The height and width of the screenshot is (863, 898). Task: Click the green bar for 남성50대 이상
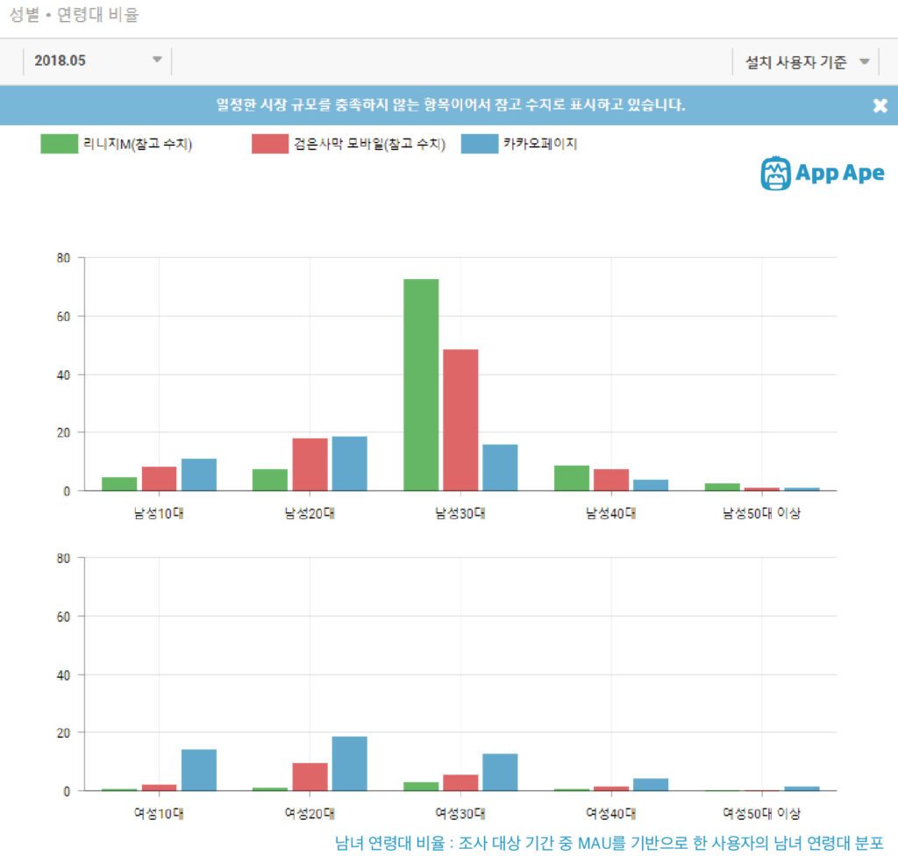723,487
